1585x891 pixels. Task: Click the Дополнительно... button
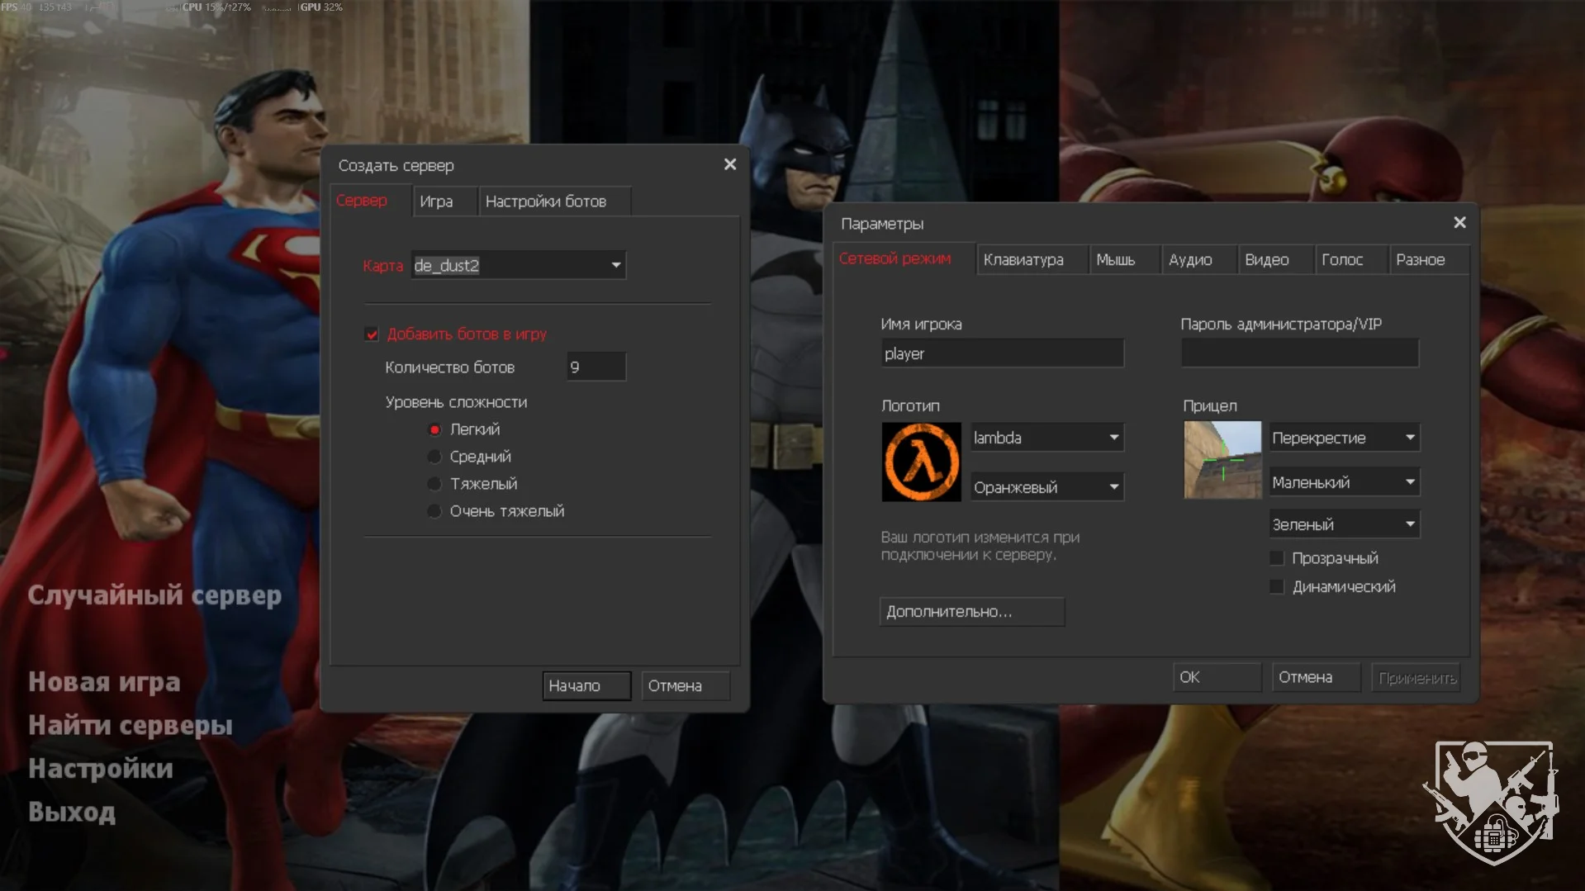(x=971, y=612)
